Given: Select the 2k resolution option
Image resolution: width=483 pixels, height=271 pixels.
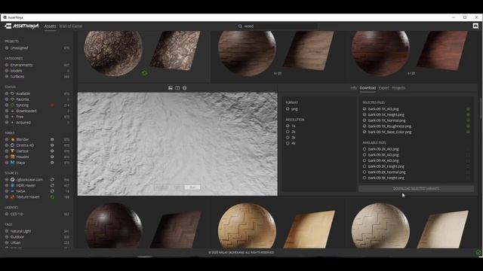Looking at the screenshot, I should click(288, 132).
